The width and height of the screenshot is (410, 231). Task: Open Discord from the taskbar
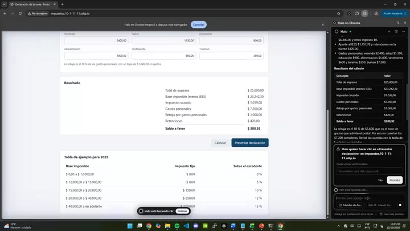pyautogui.click(x=195, y=226)
